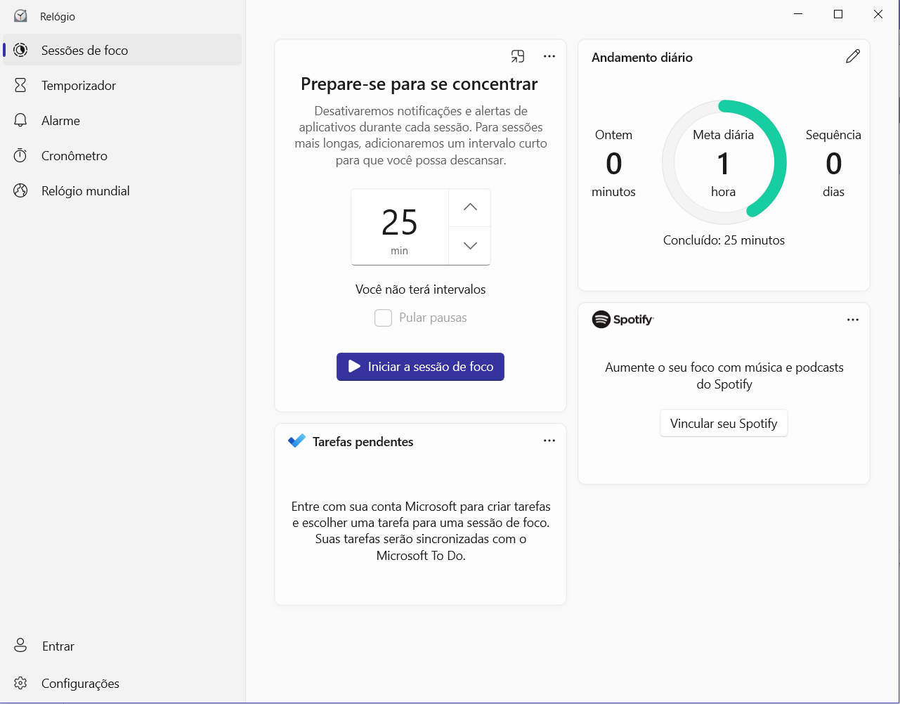
Task: Open Tarefas pendentes more options
Action: tap(549, 441)
